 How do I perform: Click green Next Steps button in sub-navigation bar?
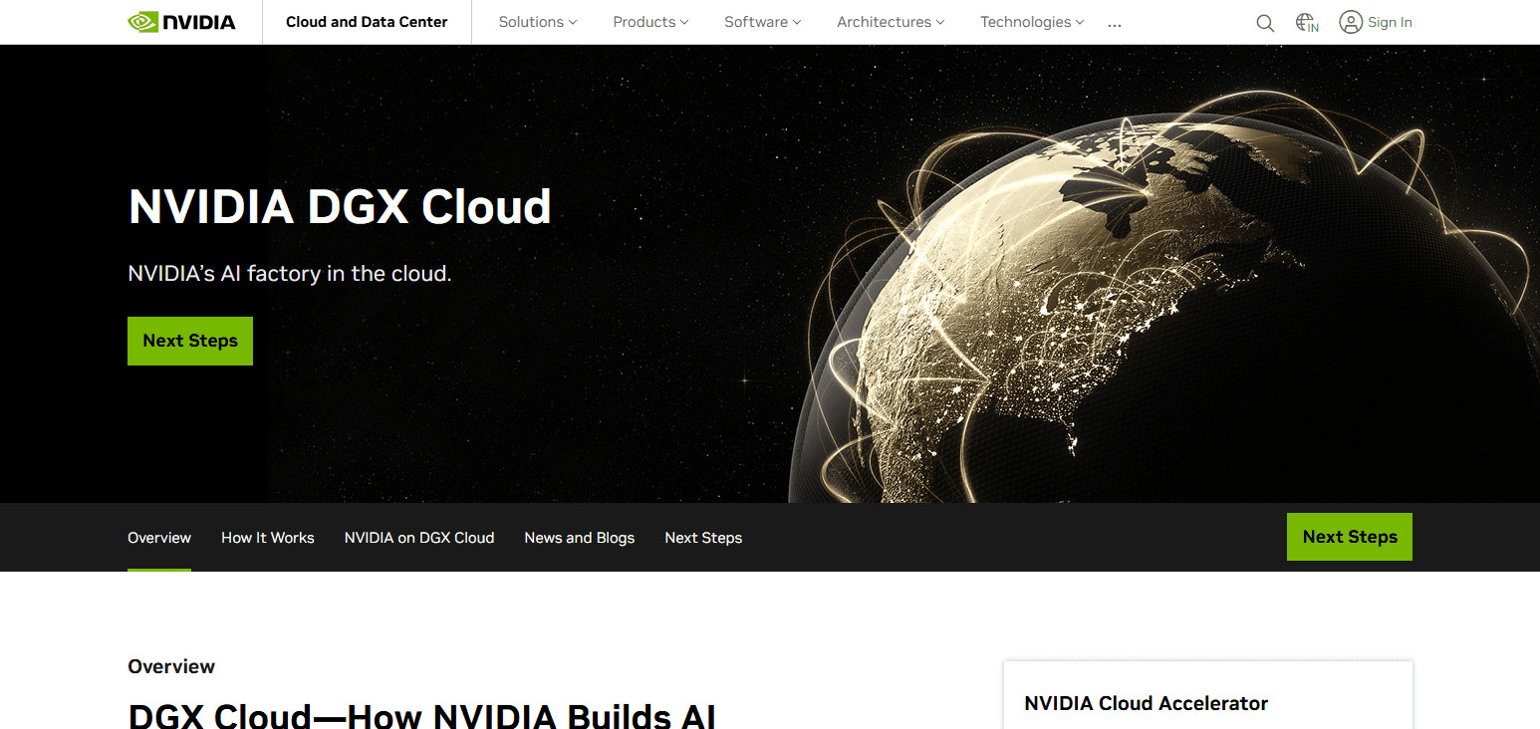click(1350, 537)
